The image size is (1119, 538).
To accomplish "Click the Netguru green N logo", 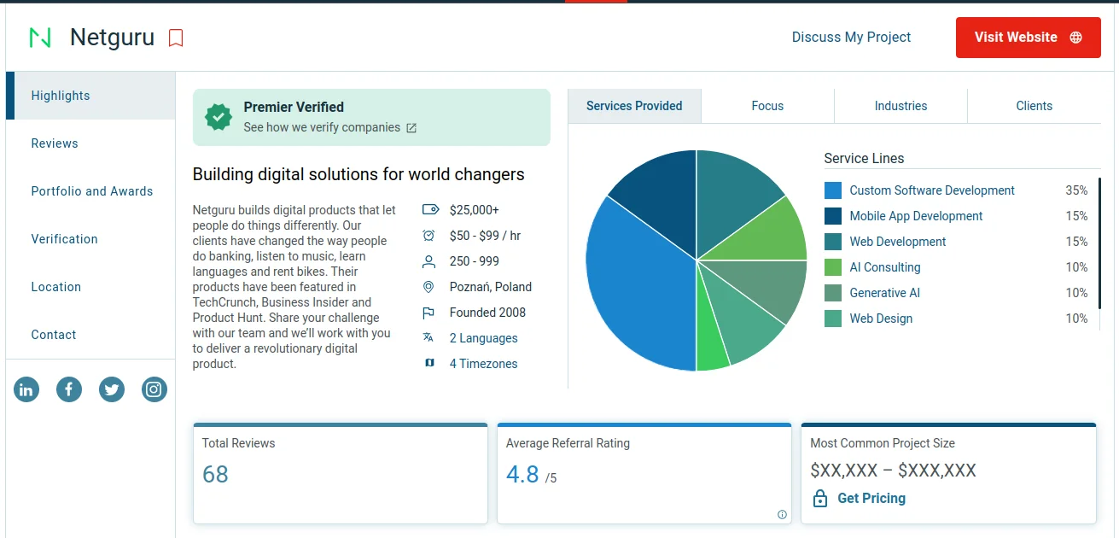I will pos(40,38).
